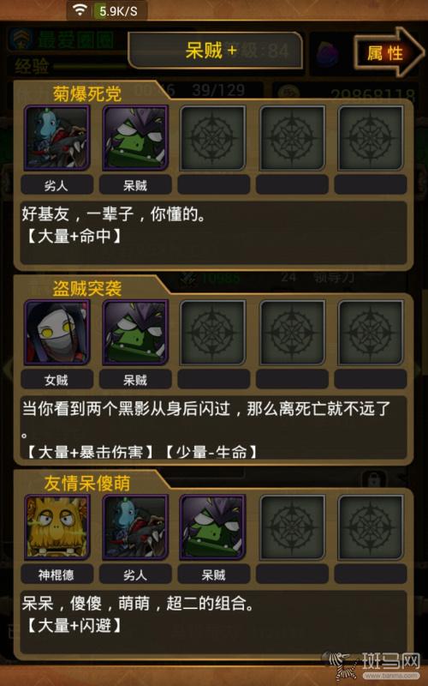The width and height of the screenshot is (428, 686).
Task: Tap the third empty slot in 菊爆死党
Action: click(213, 138)
